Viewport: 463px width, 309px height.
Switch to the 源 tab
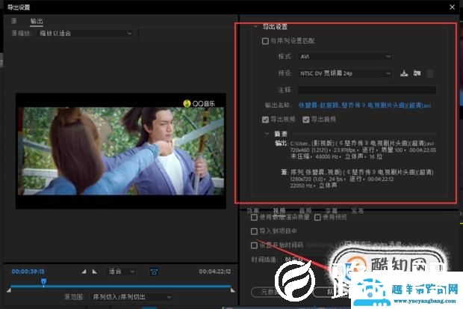click(x=14, y=21)
